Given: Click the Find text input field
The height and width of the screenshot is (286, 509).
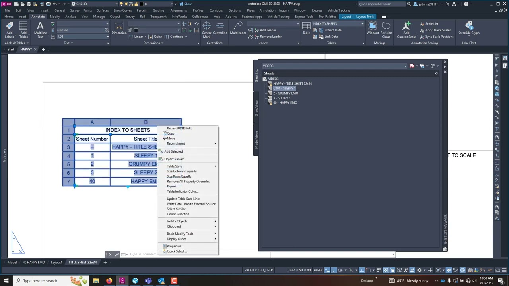Looking at the screenshot, I should tap(80, 30).
